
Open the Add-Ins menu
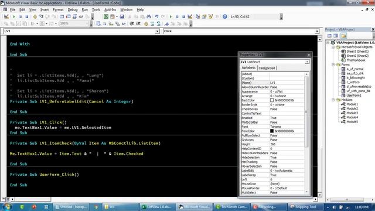[110, 9]
